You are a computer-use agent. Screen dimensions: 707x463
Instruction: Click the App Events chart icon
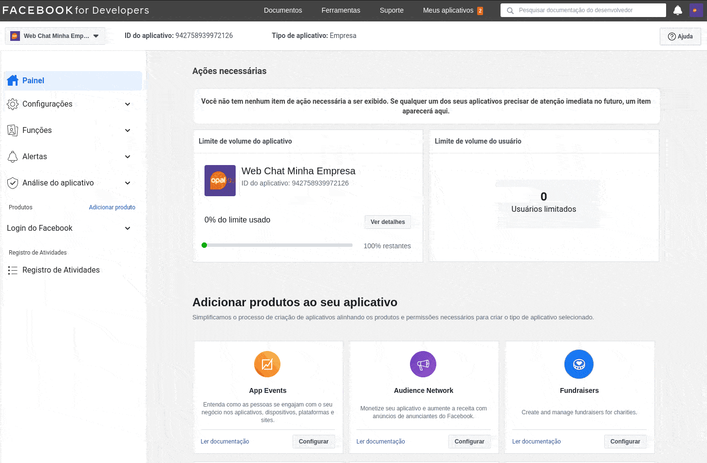(x=267, y=364)
